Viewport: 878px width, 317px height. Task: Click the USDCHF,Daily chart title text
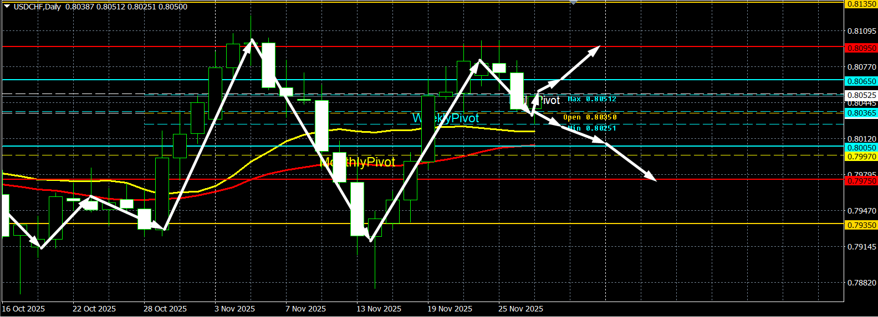(x=38, y=7)
